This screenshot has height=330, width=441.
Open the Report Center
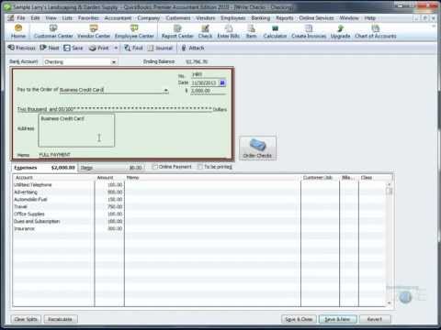click(x=177, y=32)
